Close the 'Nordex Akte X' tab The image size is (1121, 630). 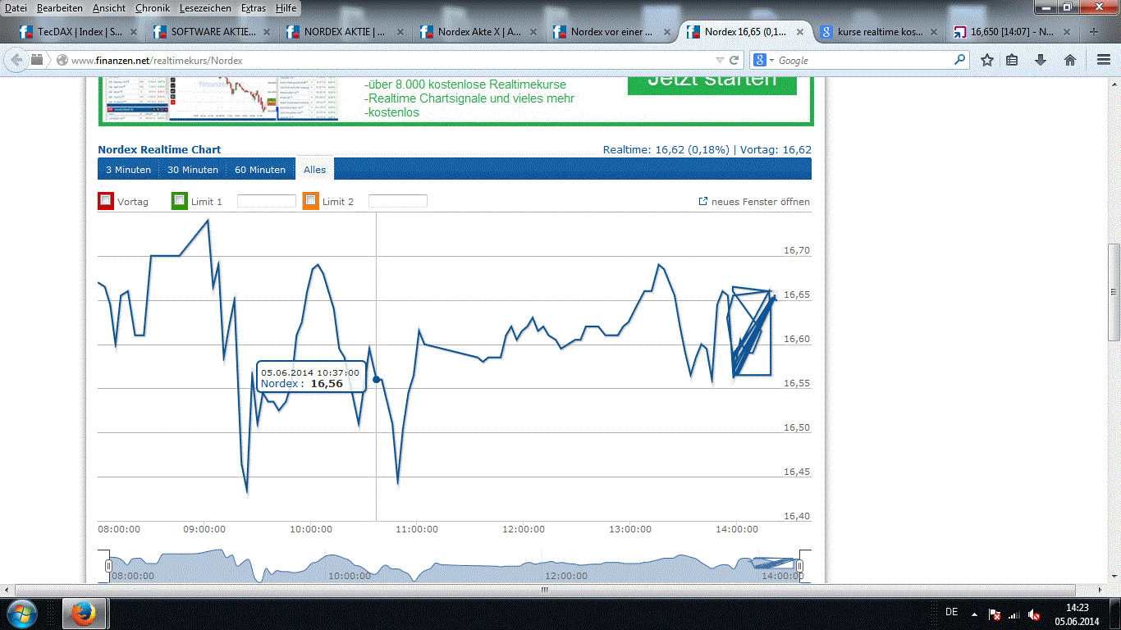tap(535, 32)
